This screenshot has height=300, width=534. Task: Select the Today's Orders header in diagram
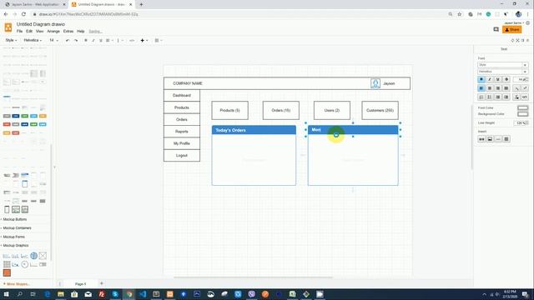point(254,130)
